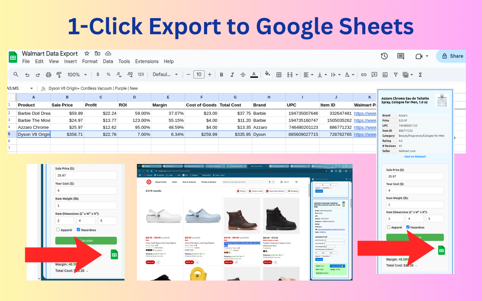Click the search menus magnifier icon
The image size is (482, 301).
point(16,74)
